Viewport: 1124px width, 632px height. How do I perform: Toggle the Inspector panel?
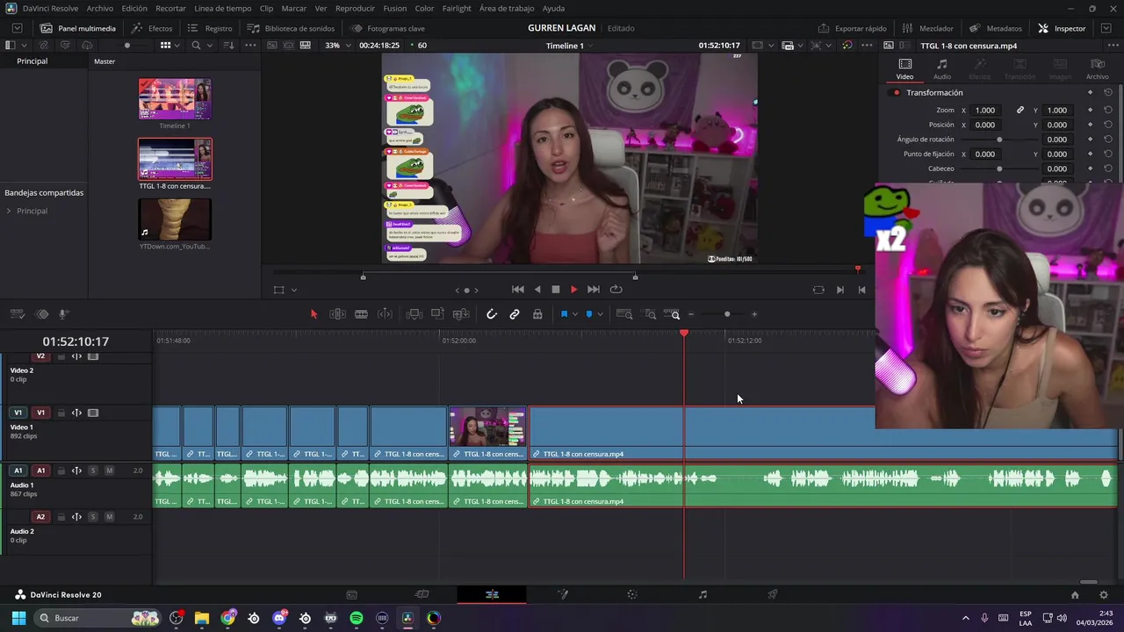click(x=1062, y=28)
